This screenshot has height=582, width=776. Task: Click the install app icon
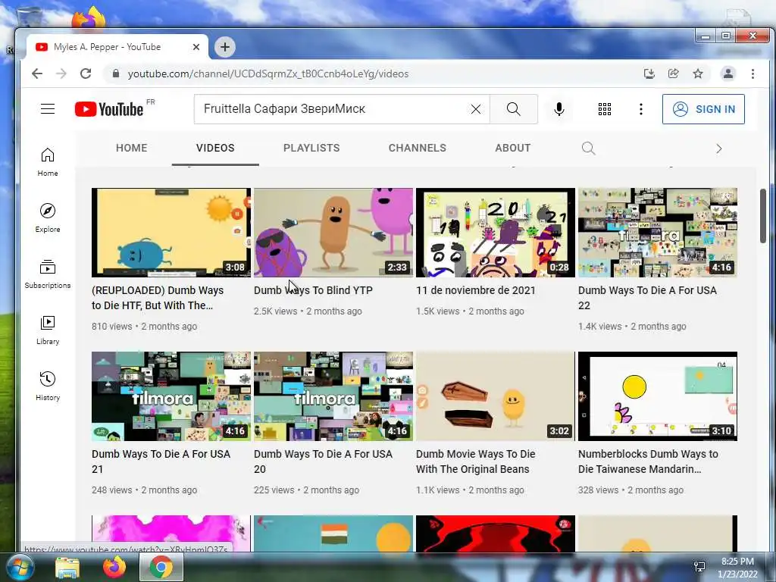(649, 74)
